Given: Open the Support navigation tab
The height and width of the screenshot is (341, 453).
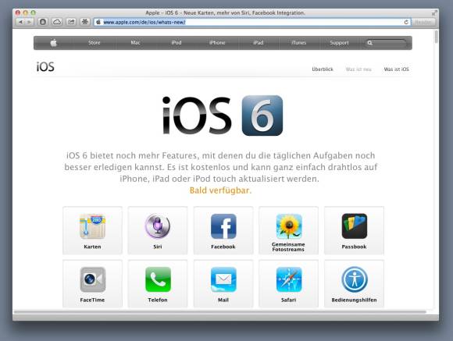Looking at the screenshot, I should (x=339, y=43).
